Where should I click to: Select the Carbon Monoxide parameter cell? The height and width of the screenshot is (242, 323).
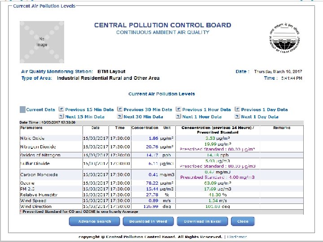[51, 175]
